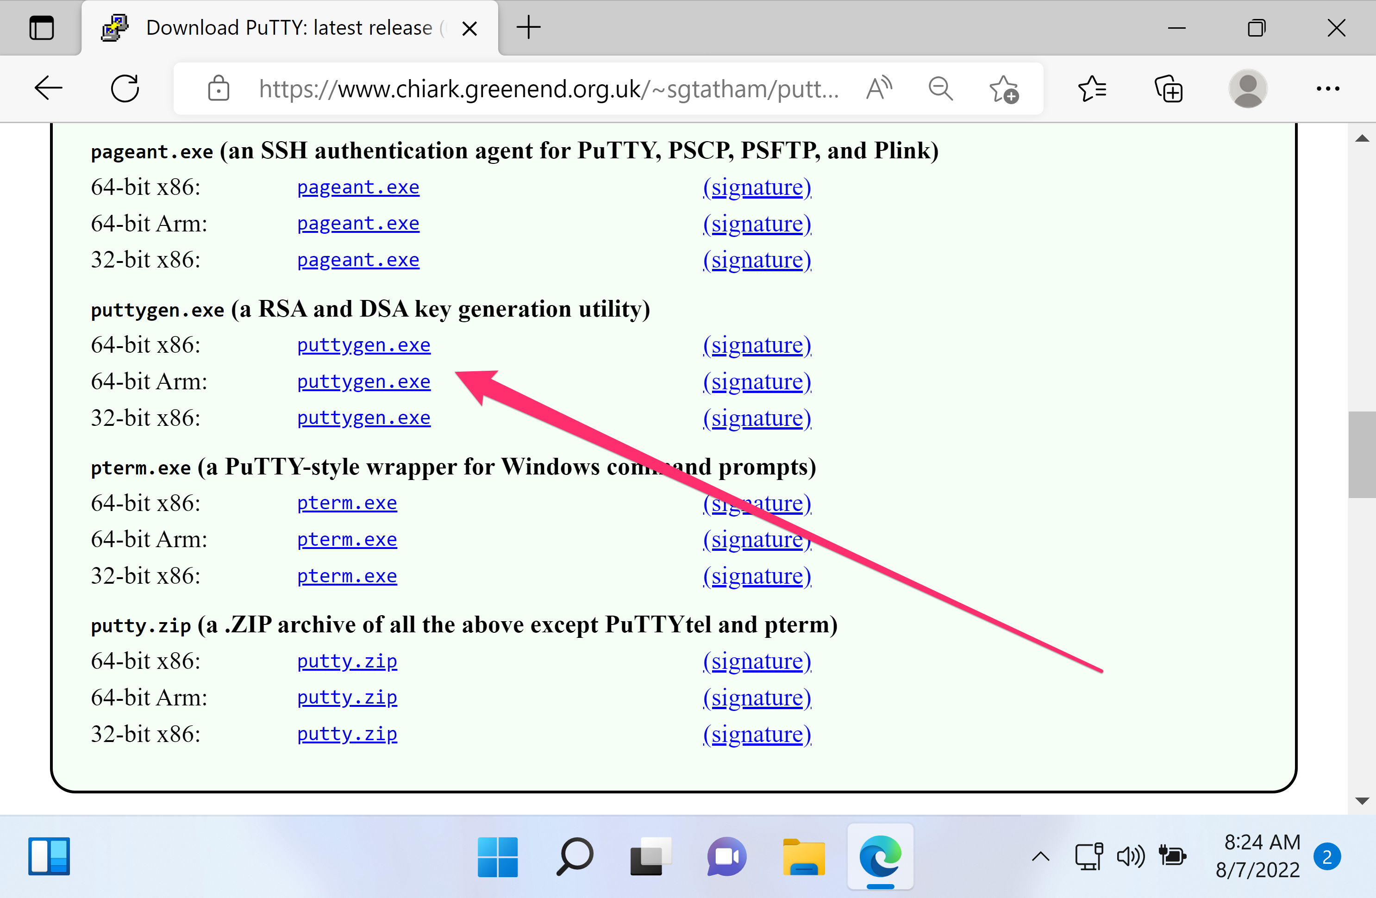
Task: Minimize the Edge browser window
Action: tap(1176, 28)
